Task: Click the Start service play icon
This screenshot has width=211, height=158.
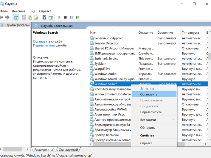Action: tap(59, 18)
